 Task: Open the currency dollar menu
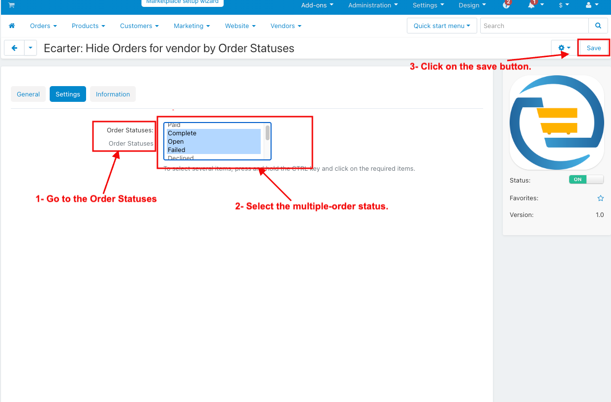[x=564, y=5]
